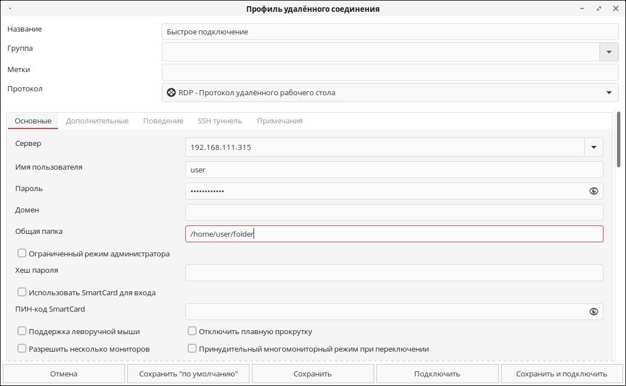Click the RDP protocol icon

point(171,92)
